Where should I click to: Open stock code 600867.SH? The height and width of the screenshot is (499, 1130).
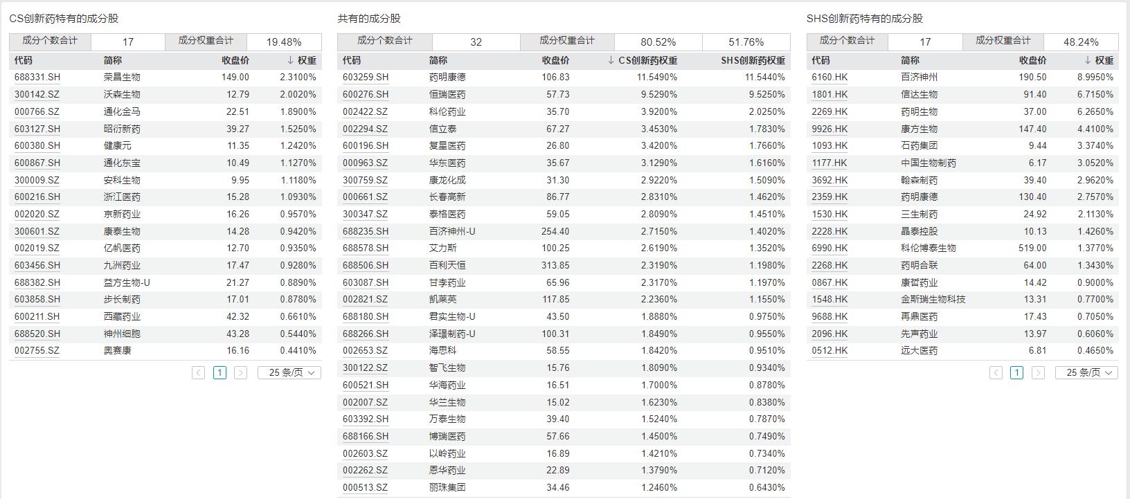[37, 163]
